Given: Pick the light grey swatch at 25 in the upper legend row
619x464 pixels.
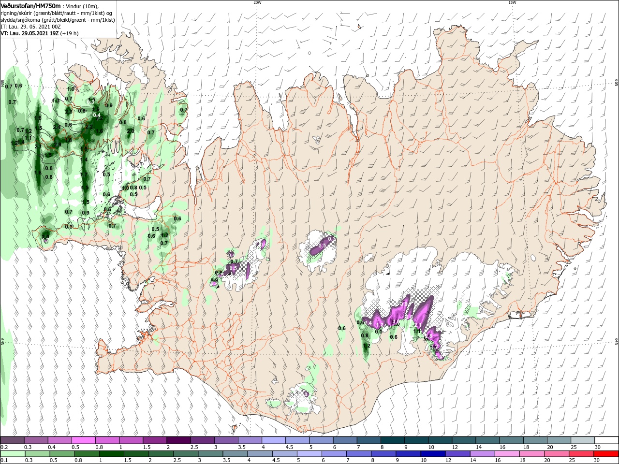Looking at the screenshot, I should (x=583, y=440).
